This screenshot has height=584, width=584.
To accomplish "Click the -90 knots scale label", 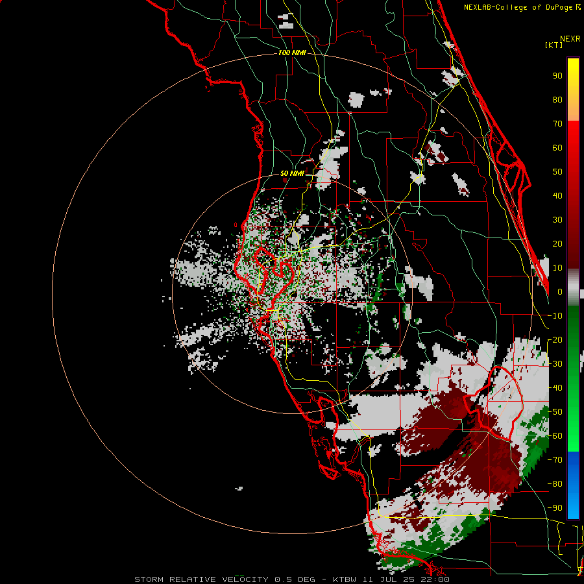I will point(555,508).
